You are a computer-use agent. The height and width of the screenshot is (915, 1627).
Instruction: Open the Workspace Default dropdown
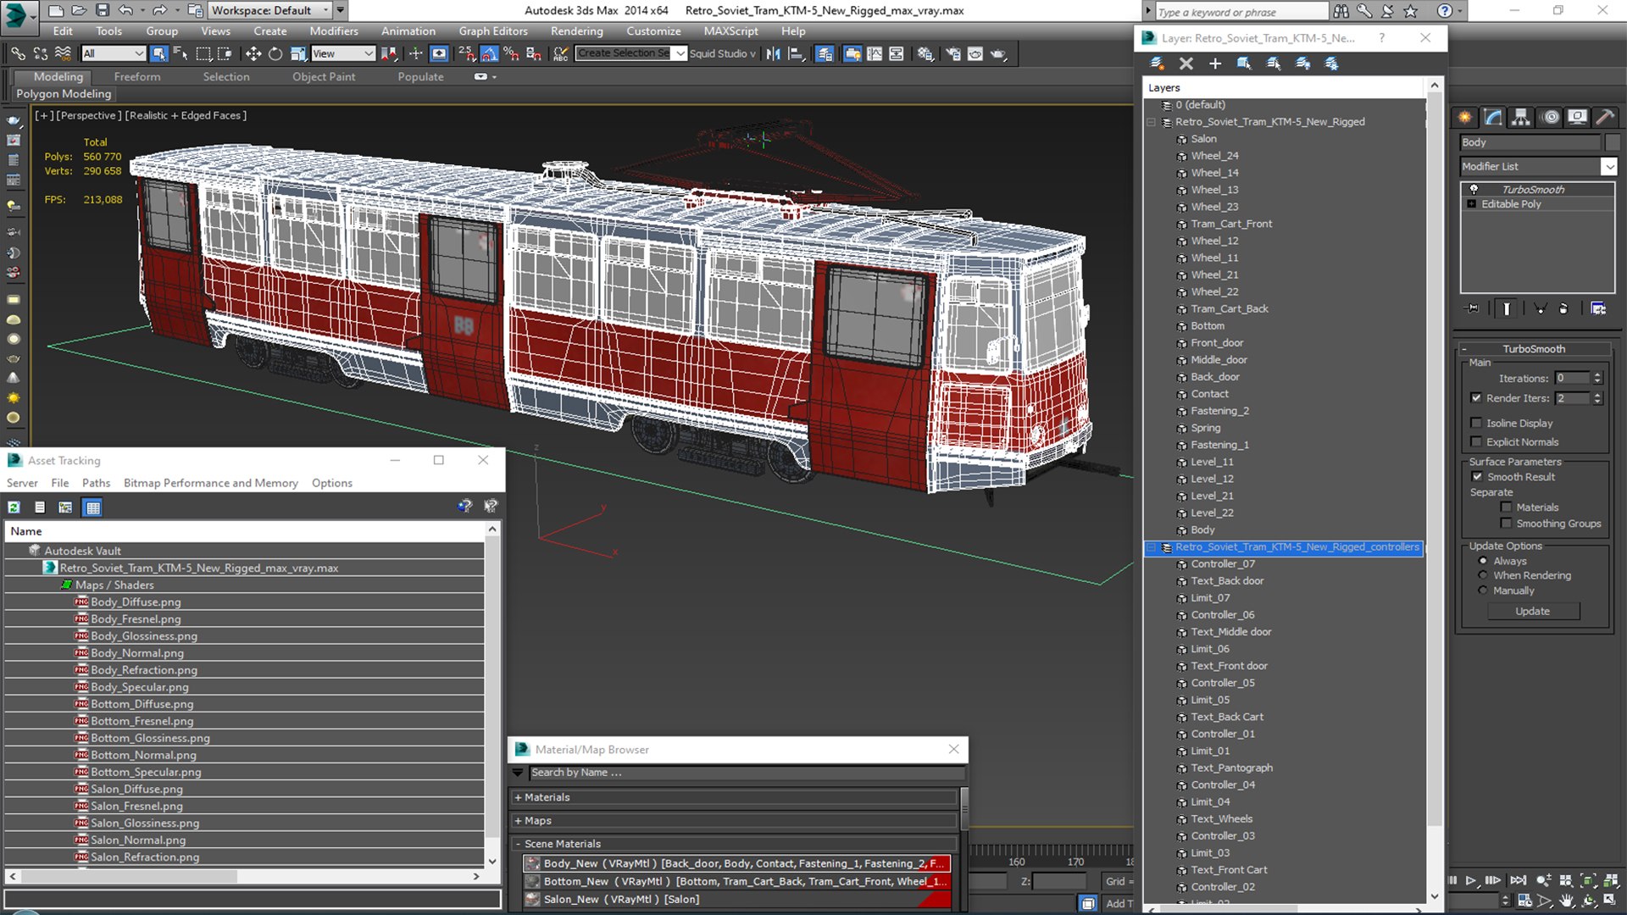coord(269,10)
